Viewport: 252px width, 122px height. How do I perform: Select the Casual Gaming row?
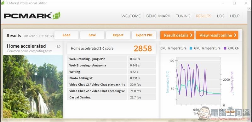click(x=112, y=97)
